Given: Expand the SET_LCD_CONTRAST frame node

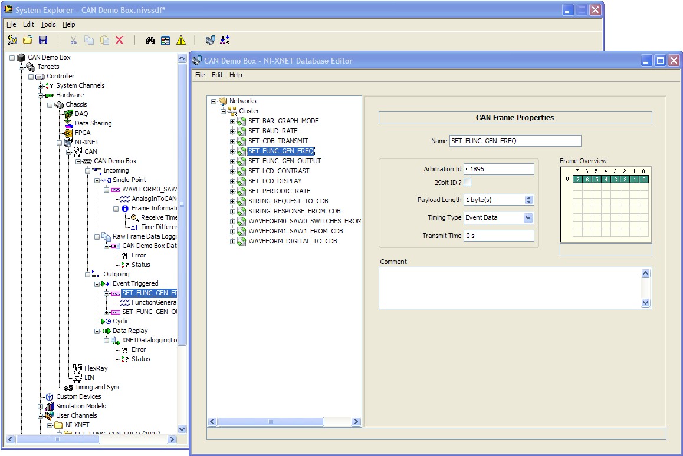Looking at the screenshot, I should coord(232,171).
